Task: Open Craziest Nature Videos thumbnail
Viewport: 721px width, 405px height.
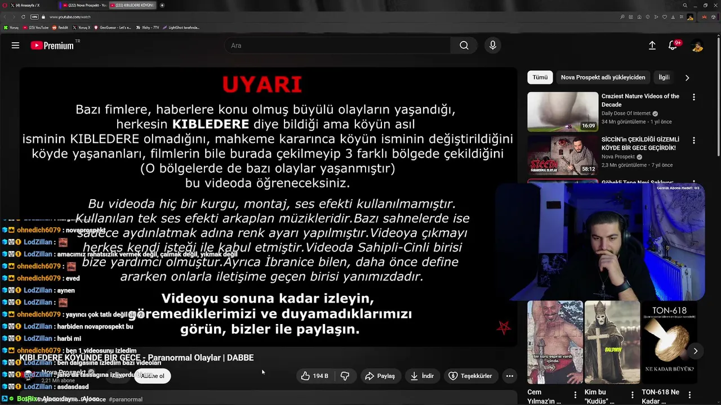Action: pyautogui.click(x=563, y=111)
